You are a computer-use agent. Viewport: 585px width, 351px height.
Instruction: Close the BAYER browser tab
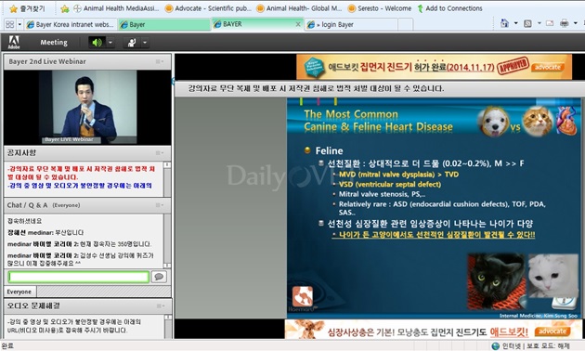[298, 24]
